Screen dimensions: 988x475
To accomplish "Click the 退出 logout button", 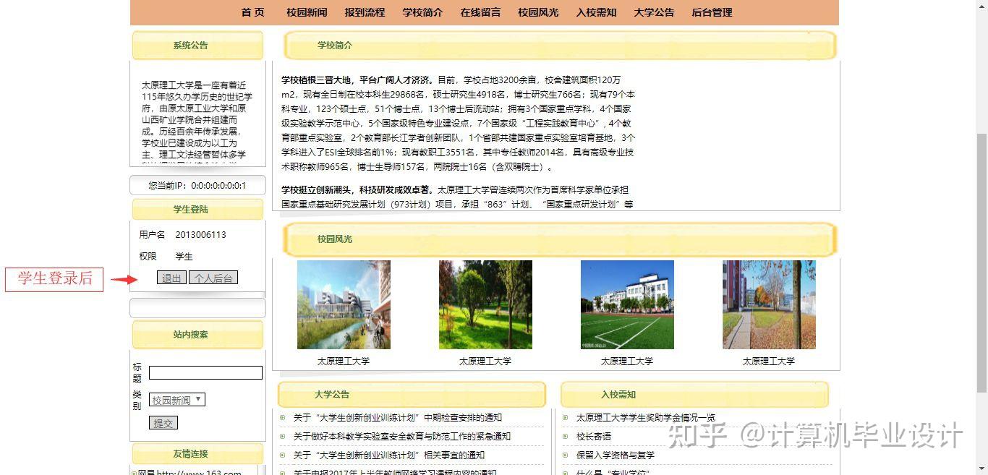I will click(171, 278).
